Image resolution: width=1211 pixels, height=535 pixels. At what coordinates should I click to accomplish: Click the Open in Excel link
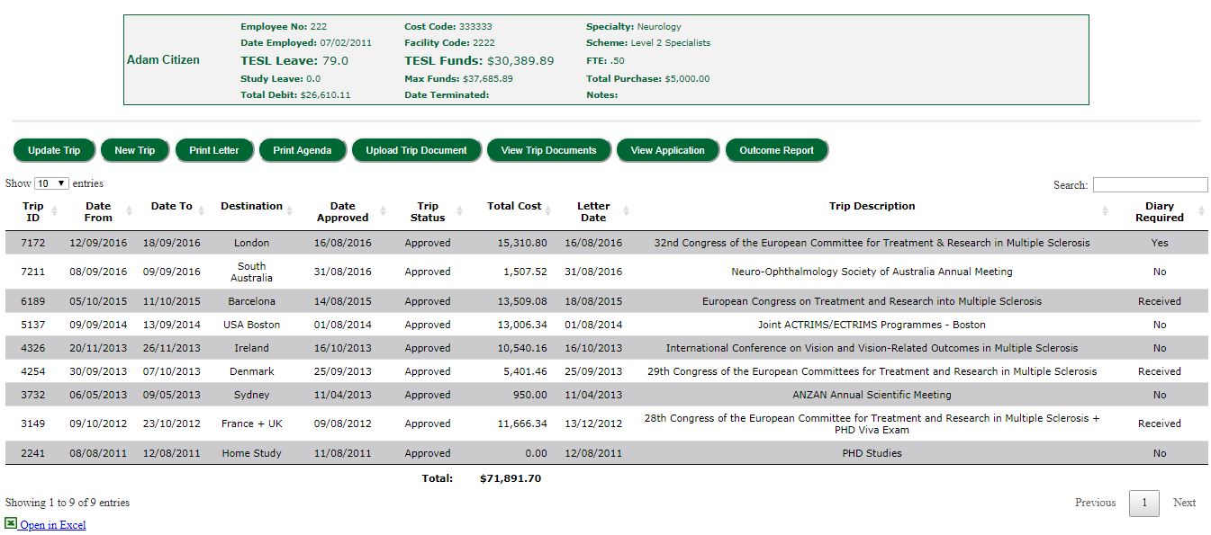(x=53, y=525)
